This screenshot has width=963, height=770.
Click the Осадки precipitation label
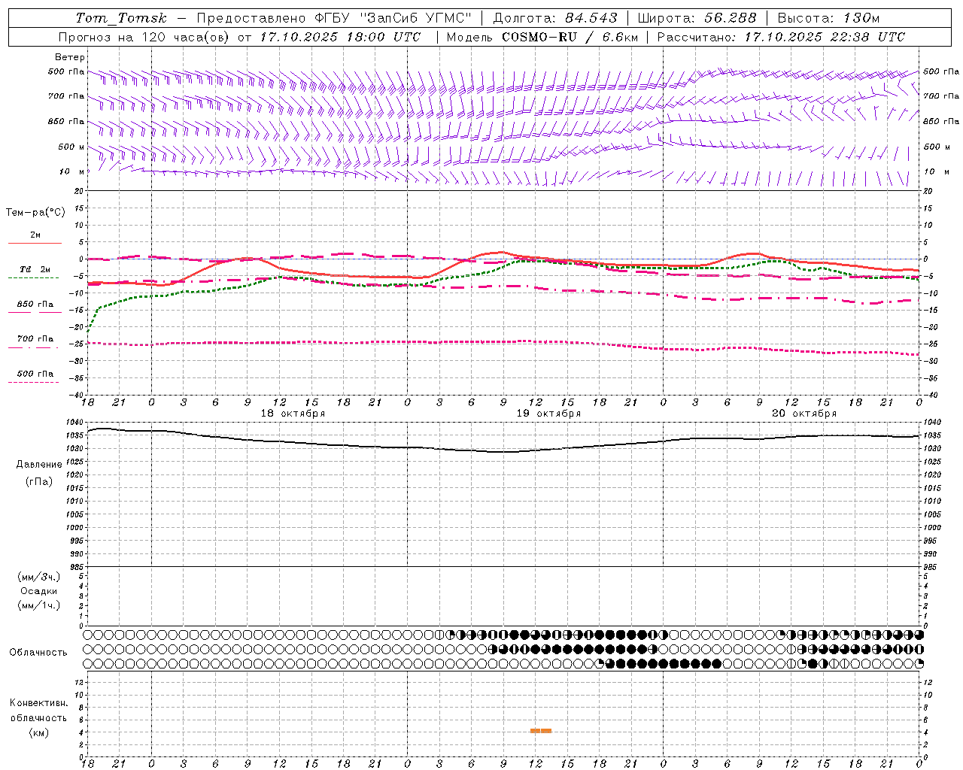pos(38,591)
